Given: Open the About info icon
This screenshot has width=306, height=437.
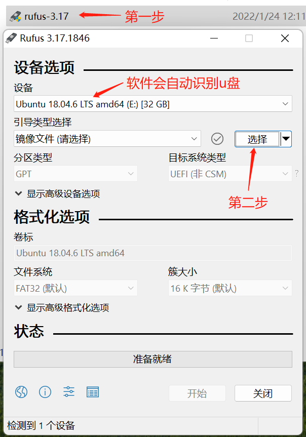Looking at the screenshot, I should tap(45, 392).
